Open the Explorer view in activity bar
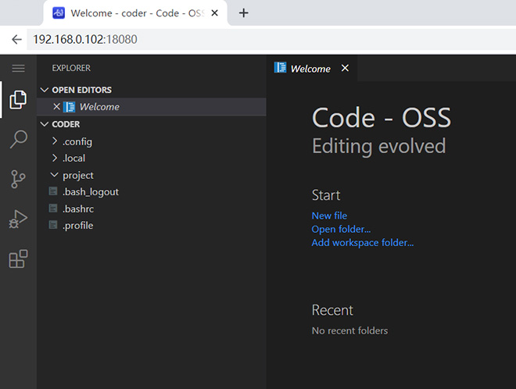516x389 pixels. pos(18,99)
